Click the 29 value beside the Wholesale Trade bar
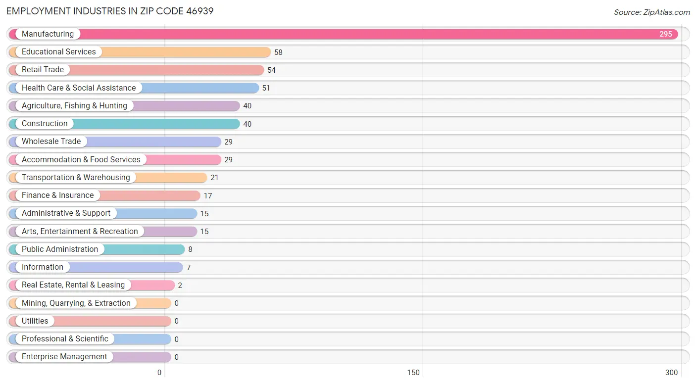The height and width of the screenshot is (384, 696). (228, 142)
